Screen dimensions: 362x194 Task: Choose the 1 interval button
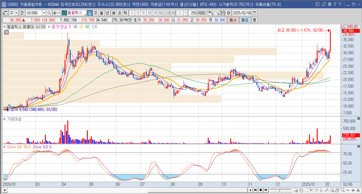[132, 13]
